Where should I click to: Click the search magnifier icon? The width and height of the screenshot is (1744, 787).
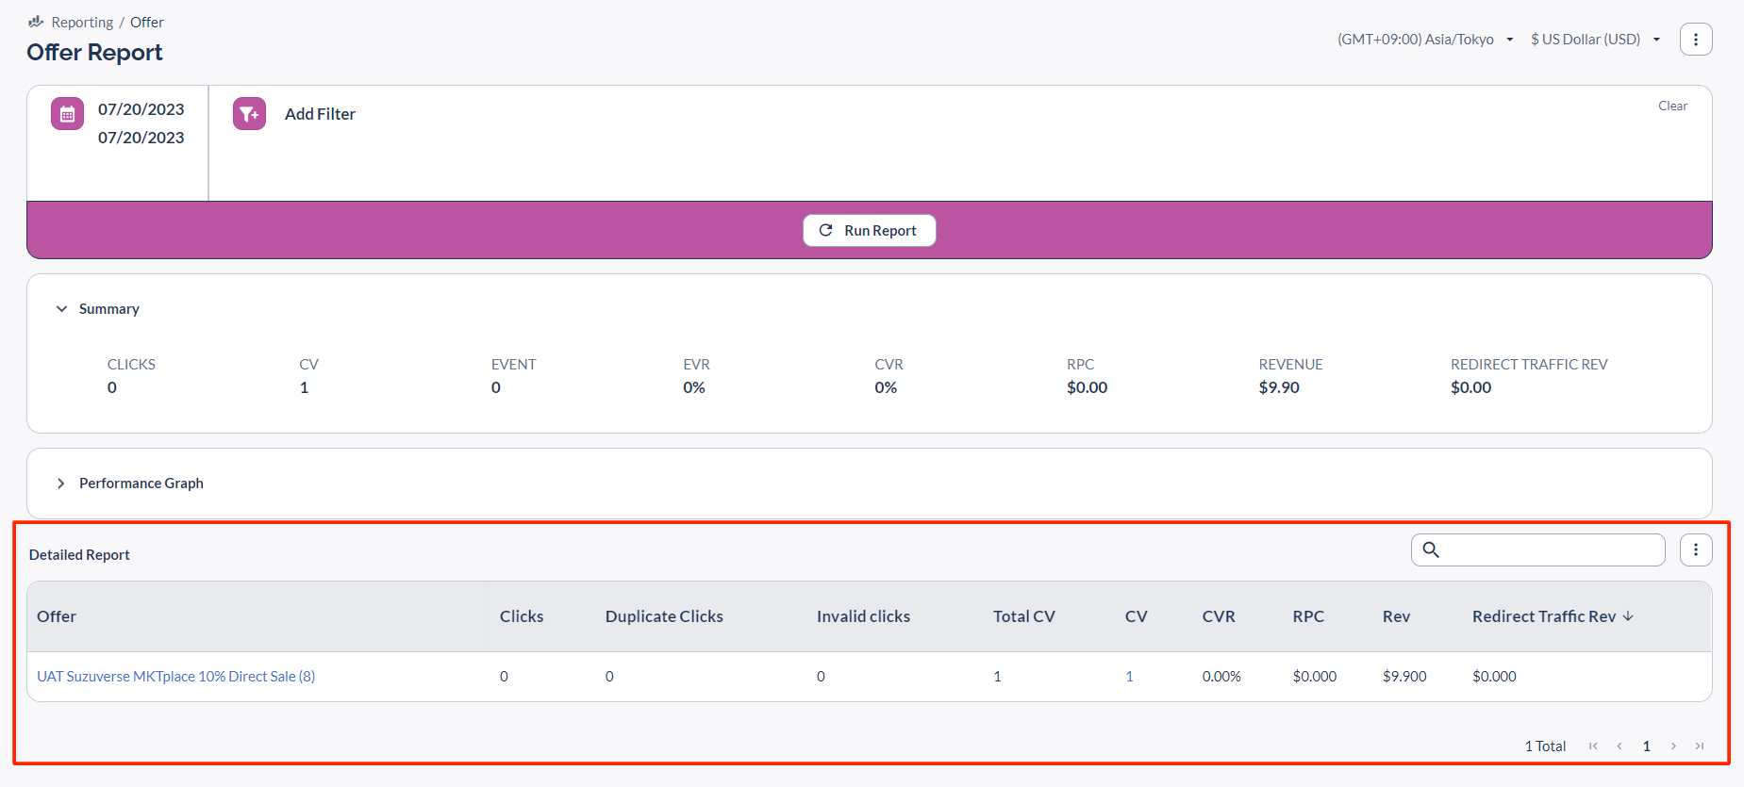pos(1431,549)
